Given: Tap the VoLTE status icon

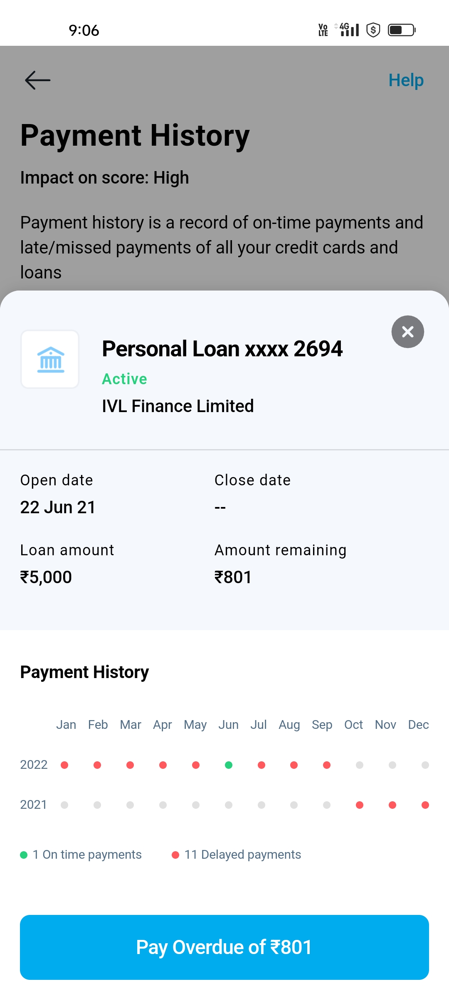Looking at the screenshot, I should pos(323,30).
